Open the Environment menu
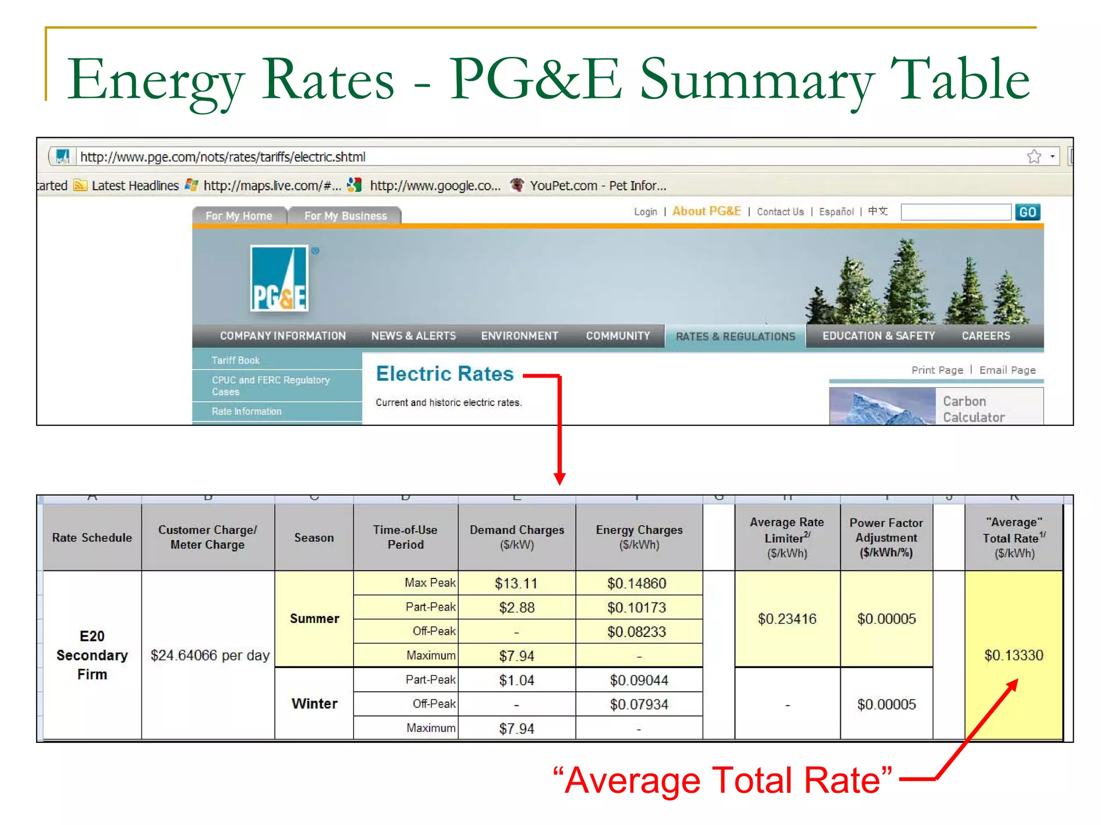This screenshot has height=825, width=1101. 519,336
